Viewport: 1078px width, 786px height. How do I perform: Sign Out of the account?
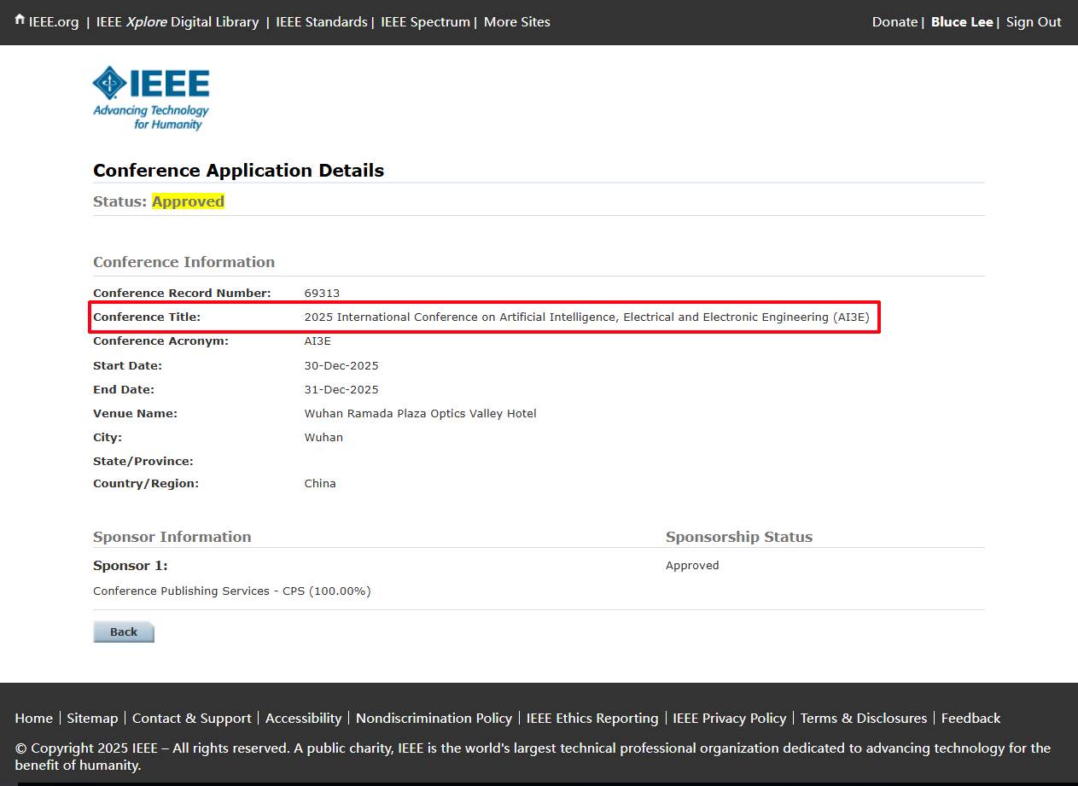1034,22
